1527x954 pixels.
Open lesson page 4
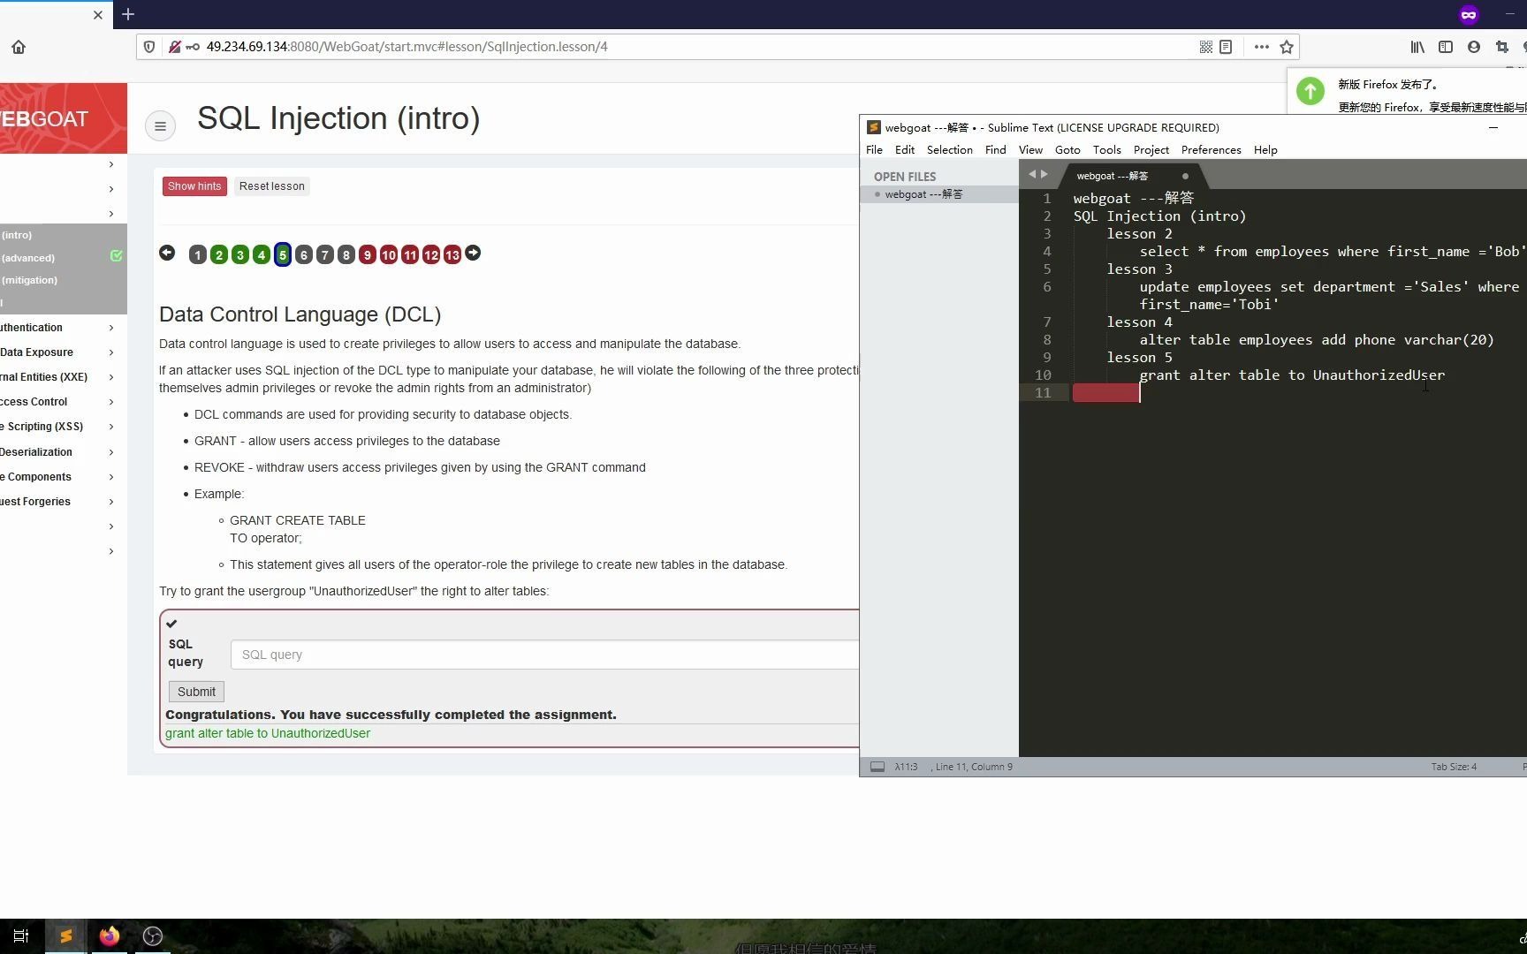(x=262, y=255)
